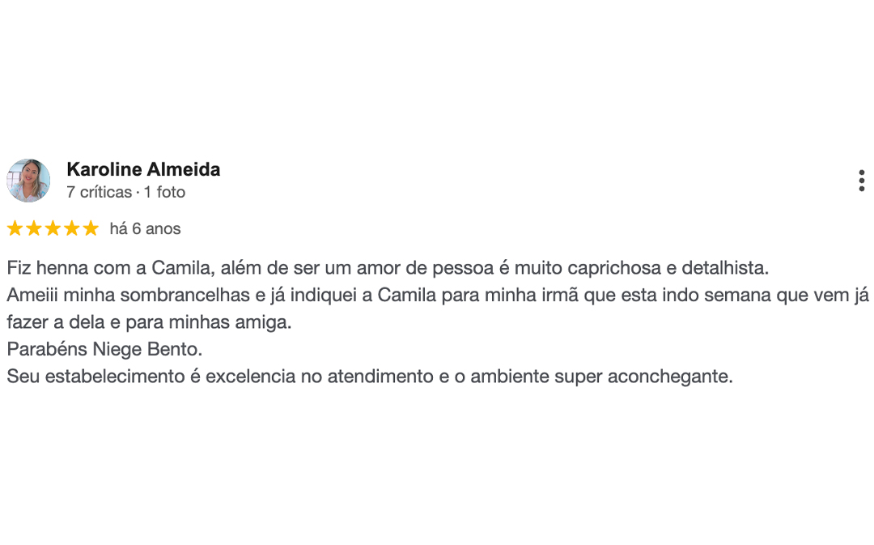Click the reviewer name Karoline Almeida
Image resolution: width=874 pixels, height=545 pixels.
[143, 169]
